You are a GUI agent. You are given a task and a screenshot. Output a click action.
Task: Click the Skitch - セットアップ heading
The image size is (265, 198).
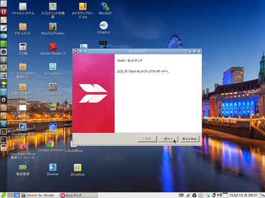(130, 61)
